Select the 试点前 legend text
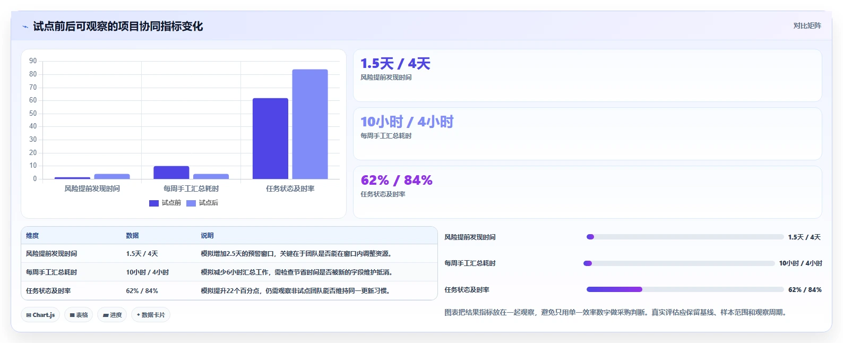The height and width of the screenshot is (343, 843). [x=171, y=203]
